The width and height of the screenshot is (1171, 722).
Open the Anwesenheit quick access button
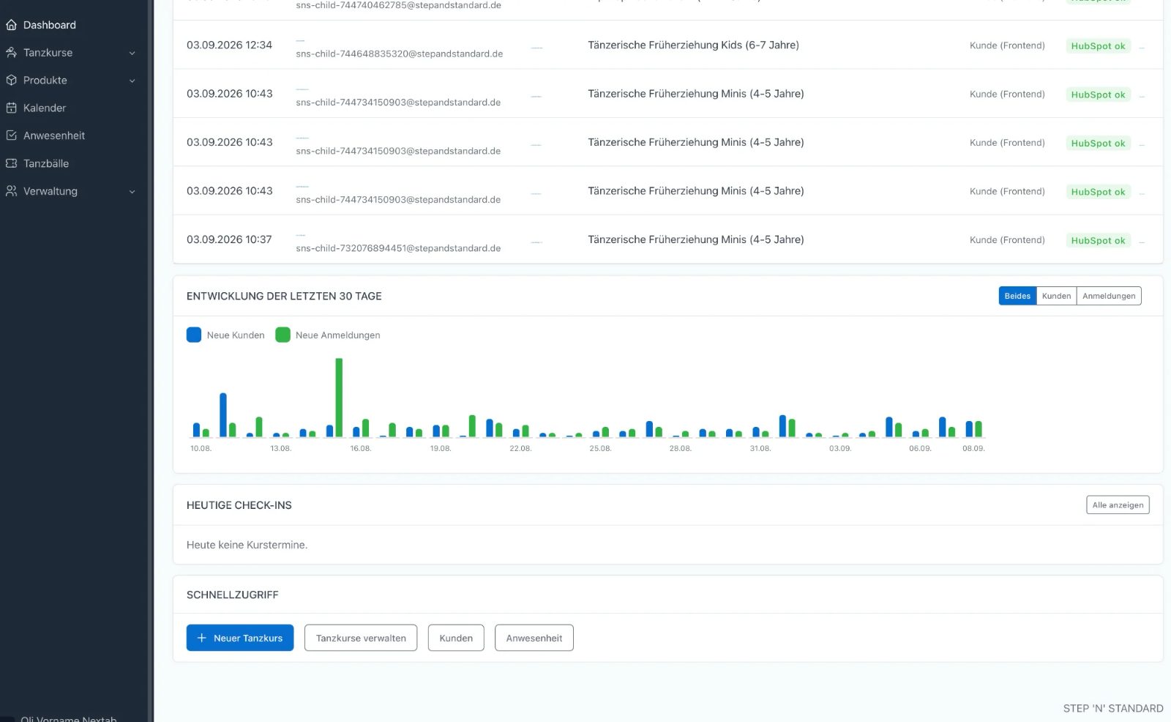click(x=534, y=638)
